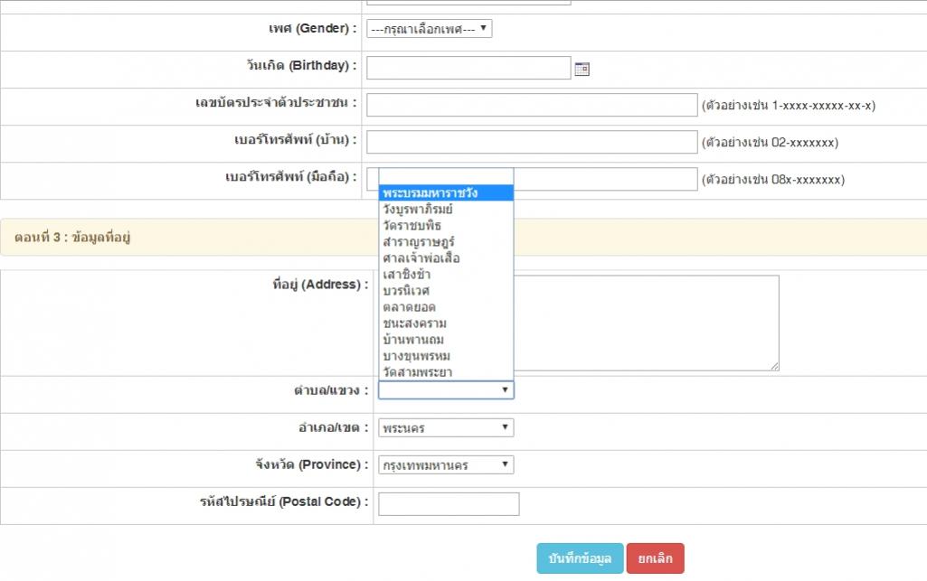Click the mobile phone (มือถือ) input field
Image resolution: width=927 pixels, height=581 pixels.
click(606, 179)
